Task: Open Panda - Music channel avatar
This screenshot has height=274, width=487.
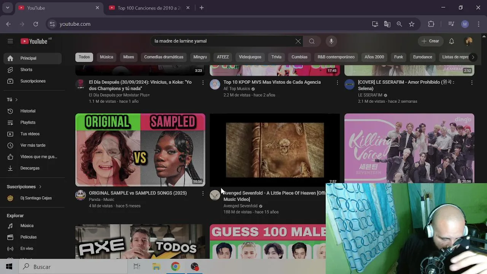Action: pyautogui.click(x=80, y=195)
